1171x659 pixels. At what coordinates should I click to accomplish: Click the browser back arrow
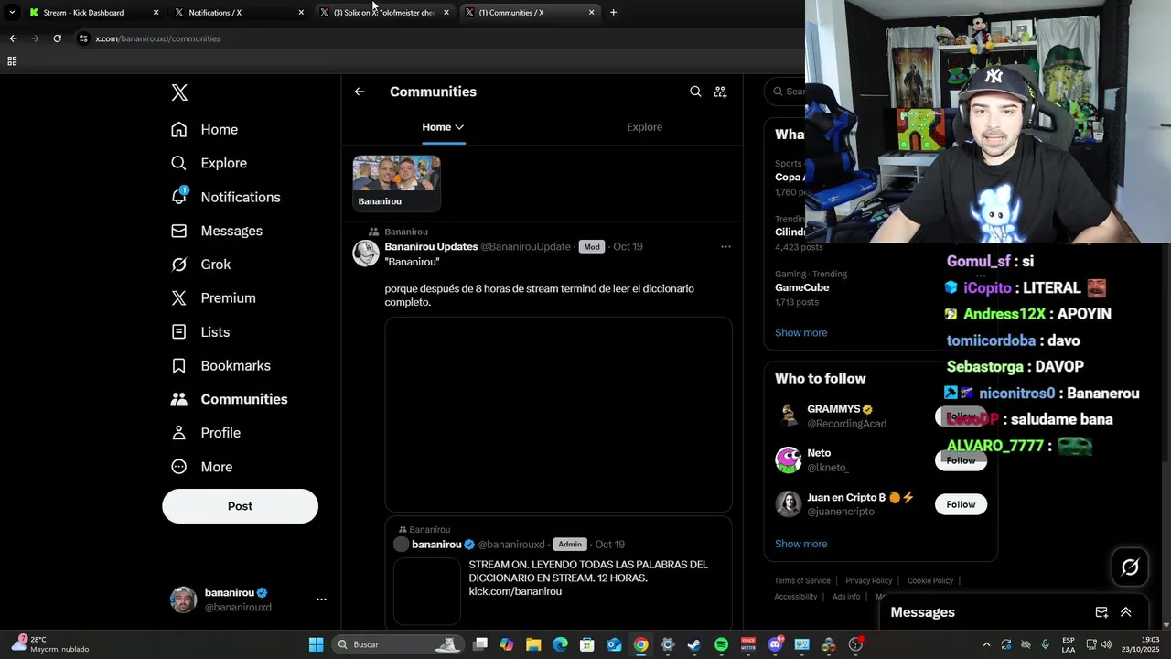click(13, 38)
